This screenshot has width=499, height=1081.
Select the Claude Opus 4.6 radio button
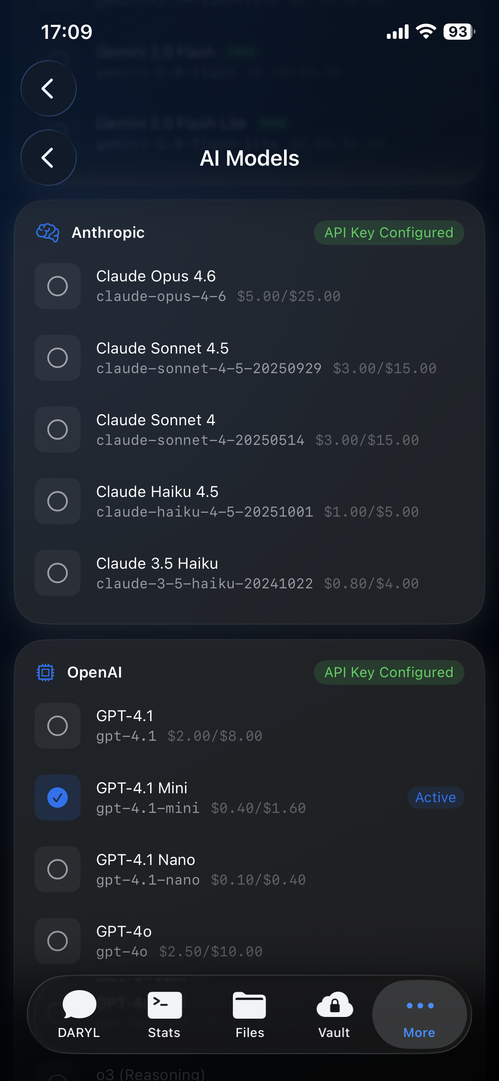[58, 286]
